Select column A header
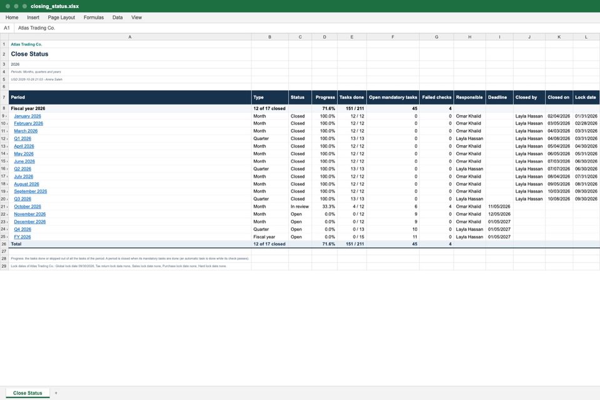The width and height of the screenshot is (600, 400). pos(130,37)
